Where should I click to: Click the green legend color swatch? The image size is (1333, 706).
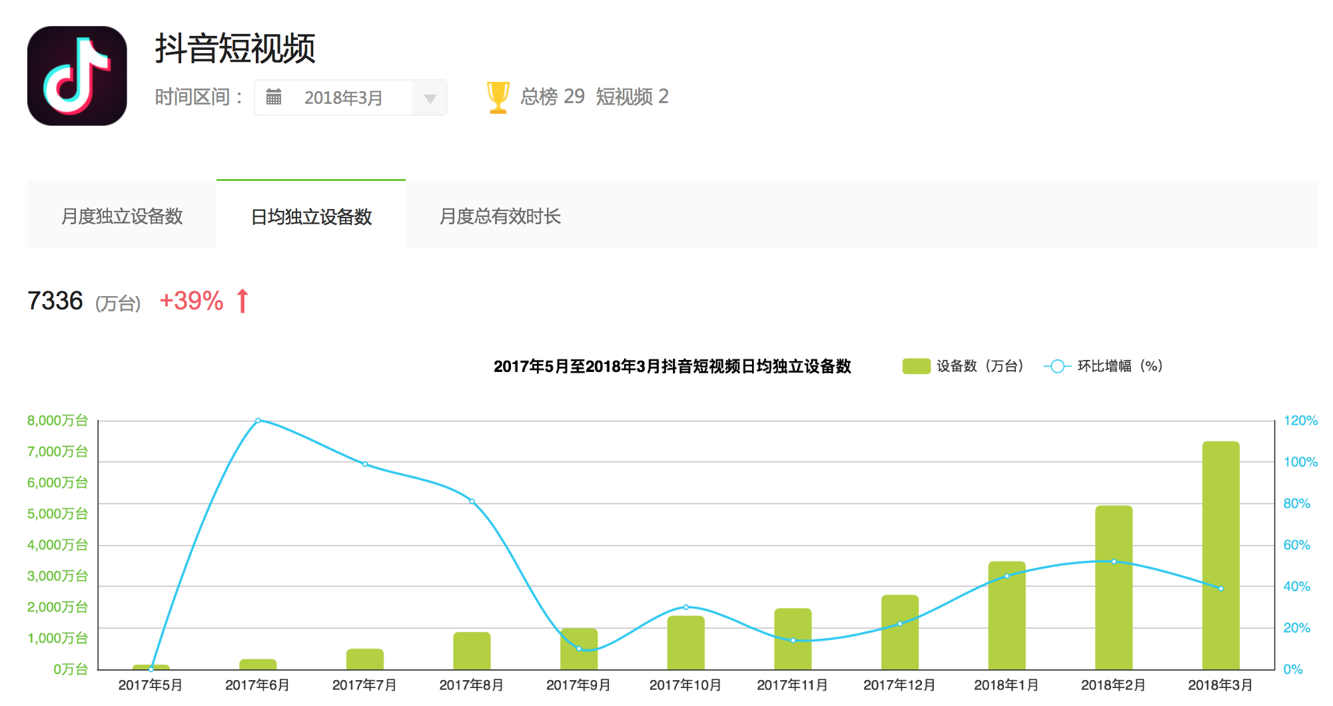coord(916,366)
